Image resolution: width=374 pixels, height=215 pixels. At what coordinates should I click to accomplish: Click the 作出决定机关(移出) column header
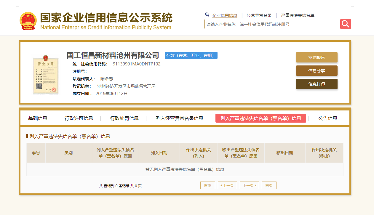(324, 153)
